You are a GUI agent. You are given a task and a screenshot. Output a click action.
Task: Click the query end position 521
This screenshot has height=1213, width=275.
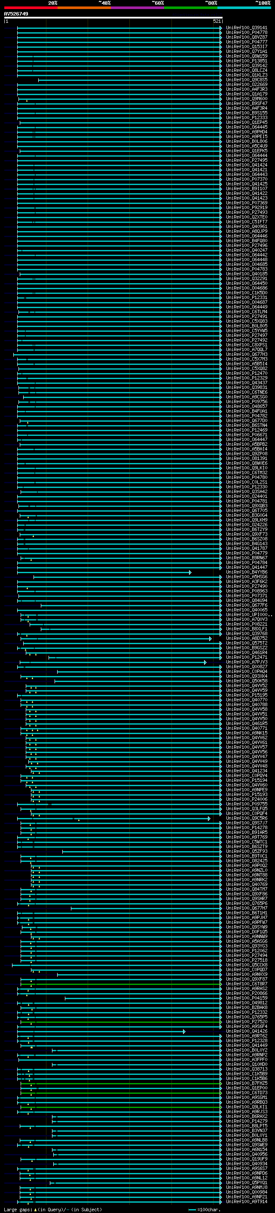click(217, 21)
